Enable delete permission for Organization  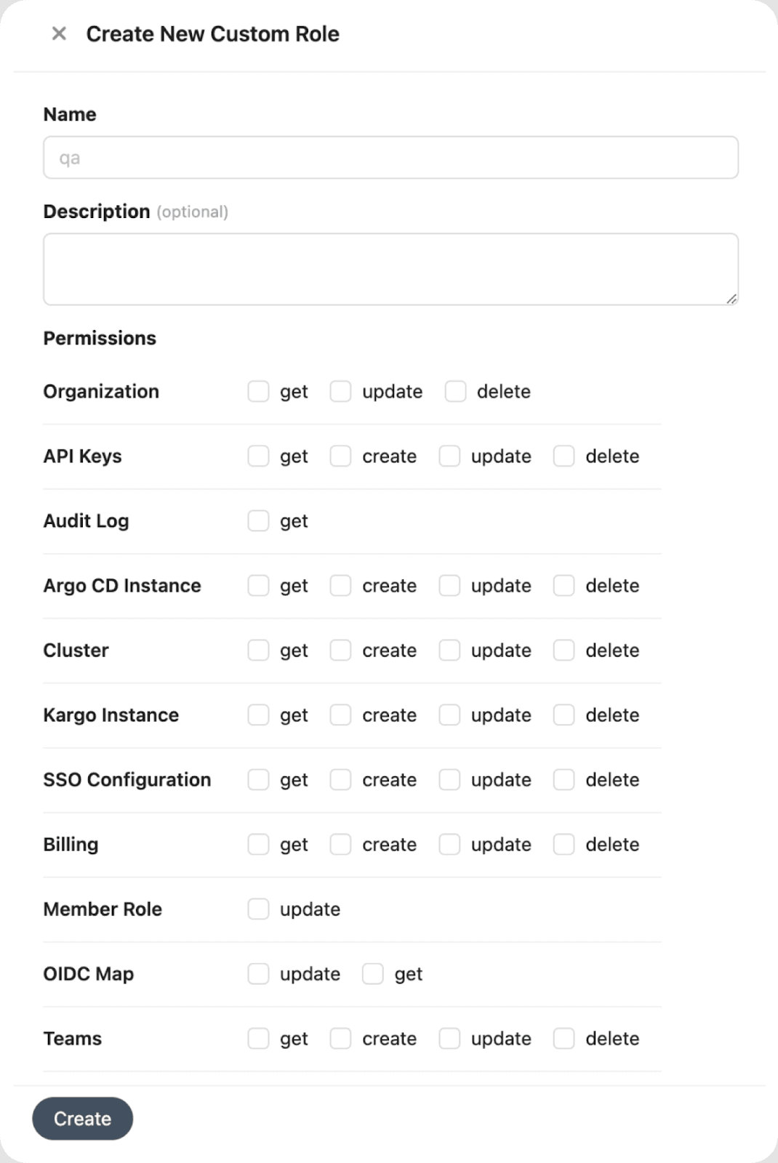[x=455, y=391]
